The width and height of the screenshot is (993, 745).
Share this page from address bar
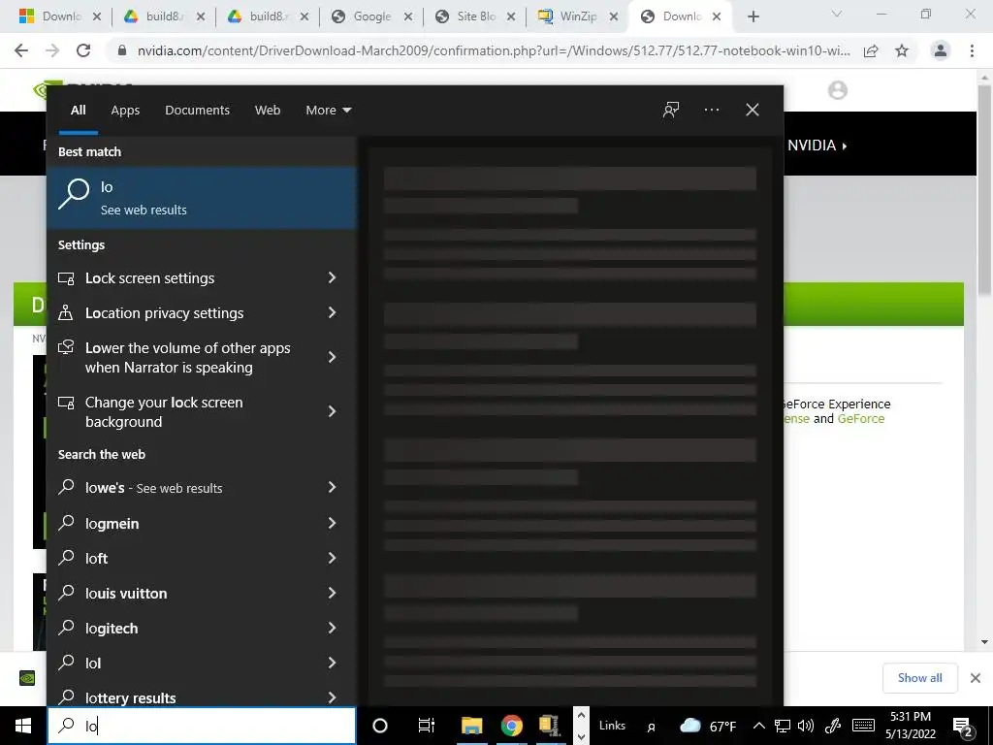pos(871,50)
